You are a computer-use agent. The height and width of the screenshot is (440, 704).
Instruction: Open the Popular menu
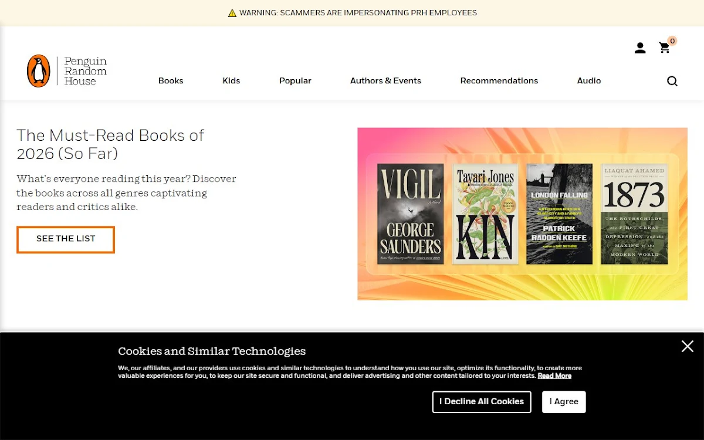point(295,81)
